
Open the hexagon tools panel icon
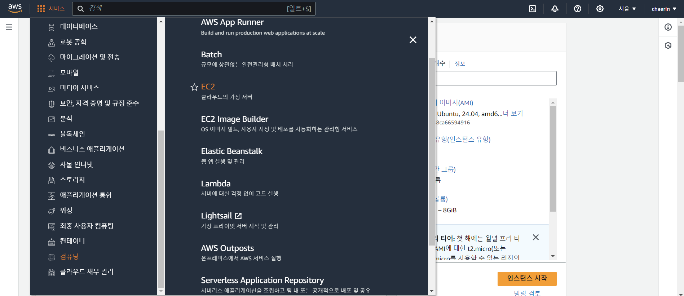[668, 45]
